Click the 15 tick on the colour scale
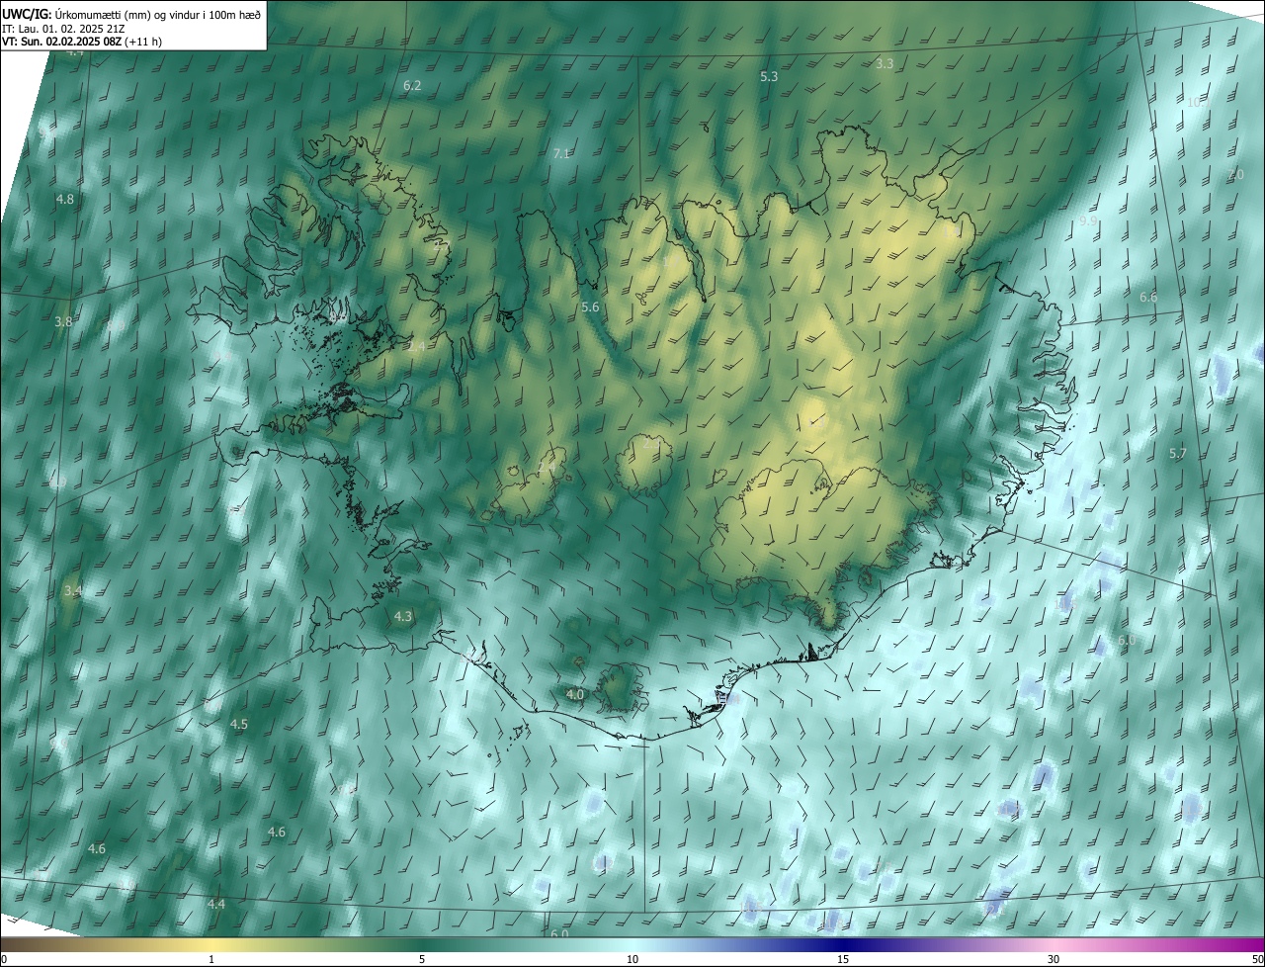Image resolution: width=1265 pixels, height=967 pixels. pyautogui.click(x=843, y=959)
